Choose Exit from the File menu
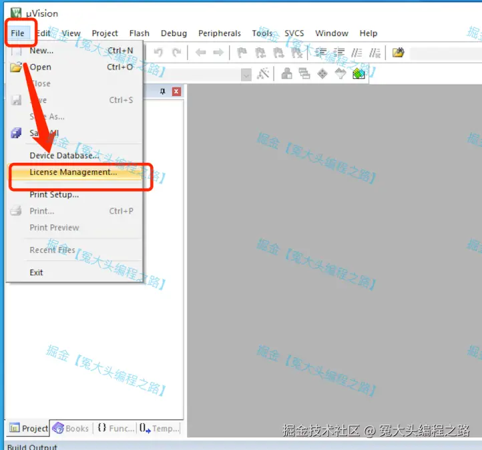 75,272
